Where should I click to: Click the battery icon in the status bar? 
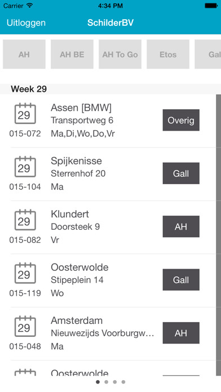click(211, 6)
